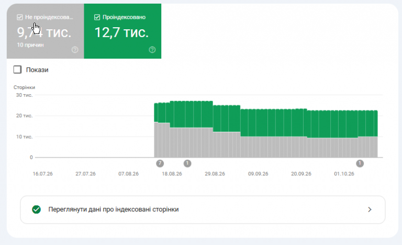Image resolution: width=402 pixels, height=245 pixels.
Task: Uncheck the Проіндексовано checkbox
Action: point(97,17)
